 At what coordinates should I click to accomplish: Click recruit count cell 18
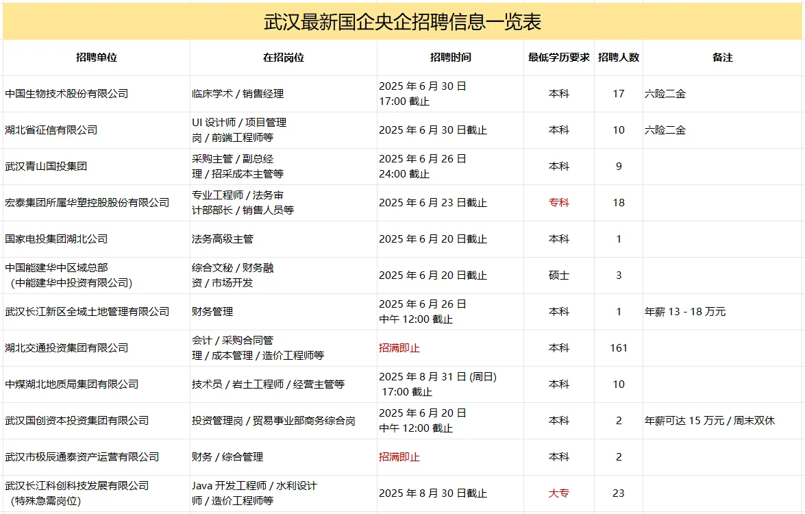click(619, 202)
